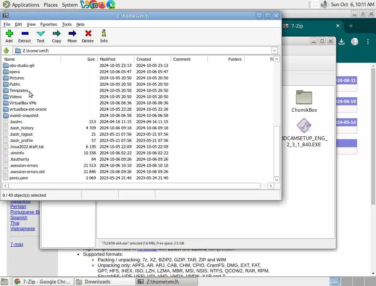Launch VS Code from top panel
Screen dimensions: 376x286
84,4
